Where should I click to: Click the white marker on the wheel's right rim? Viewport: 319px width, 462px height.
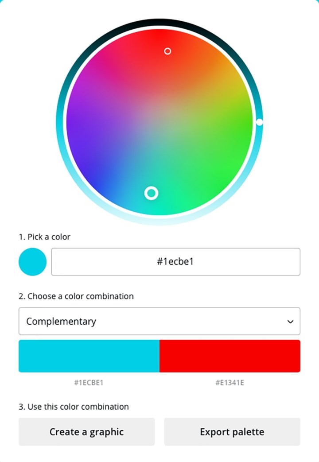tap(260, 121)
